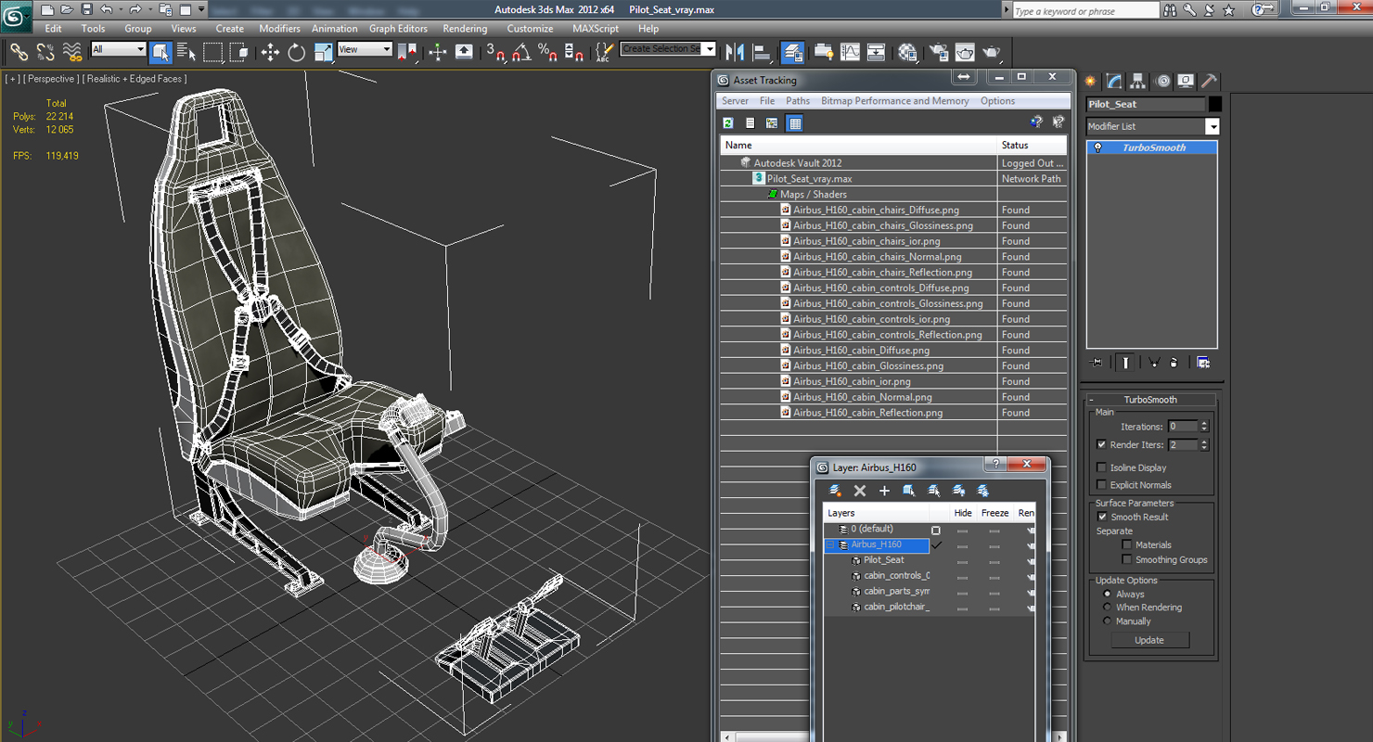Open the Modifiers menu
This screenshot has height=742, width=1373.
pyautogui.click(x=279, y=29)
